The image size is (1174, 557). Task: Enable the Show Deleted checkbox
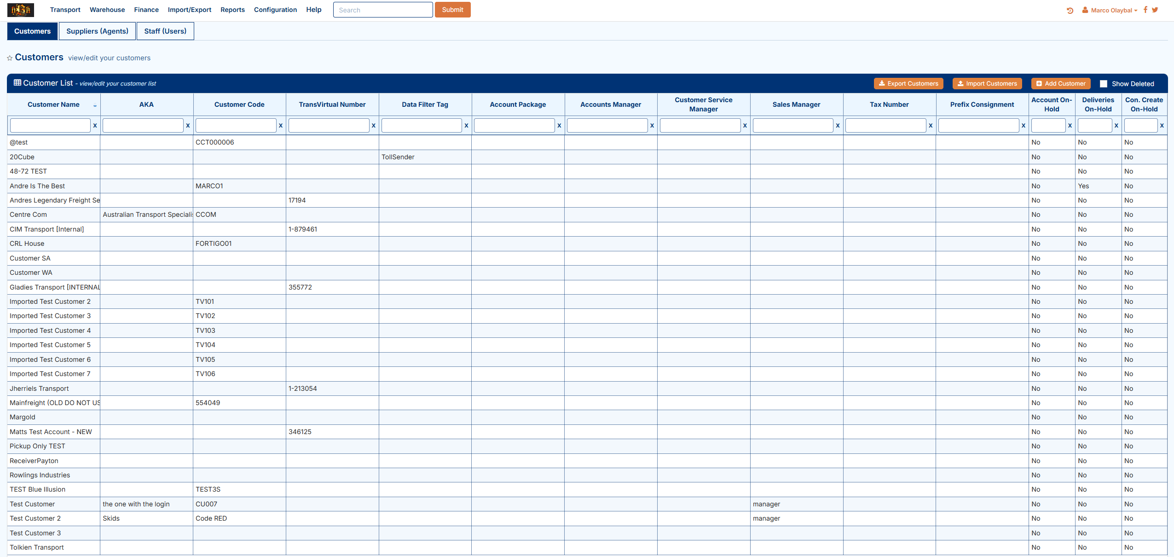coord(1104,84)
